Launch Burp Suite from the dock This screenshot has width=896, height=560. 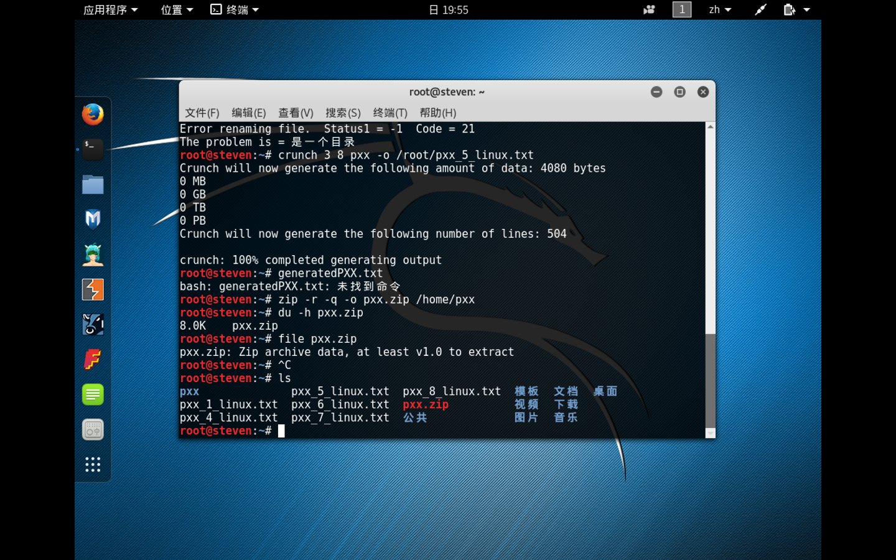point(93,289)
